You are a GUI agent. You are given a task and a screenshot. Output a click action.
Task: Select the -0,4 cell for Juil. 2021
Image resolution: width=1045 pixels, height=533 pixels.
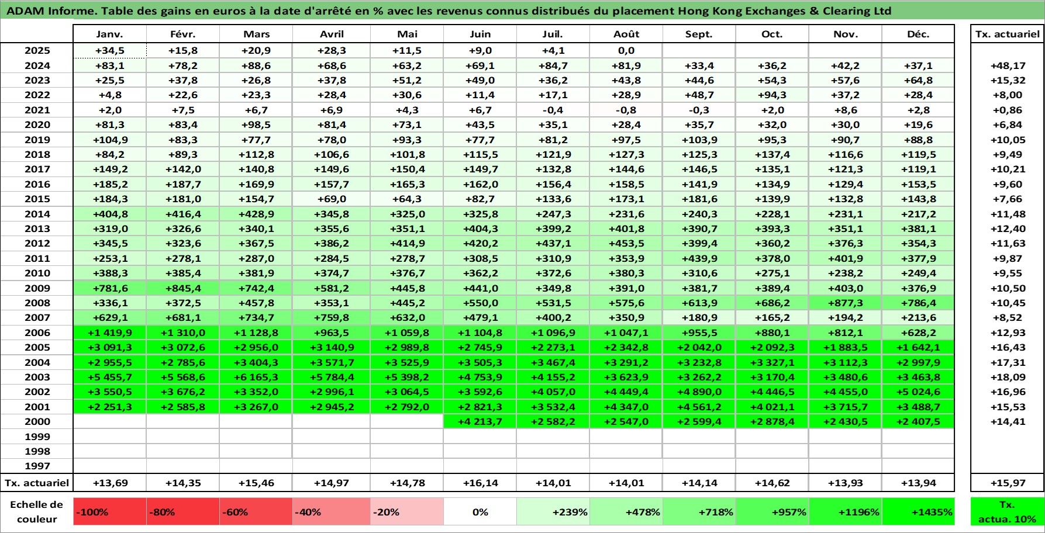click(553, 110)
